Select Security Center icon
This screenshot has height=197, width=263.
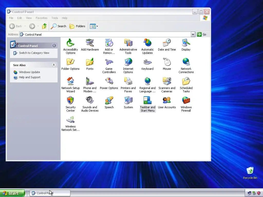tap(70, 104)
